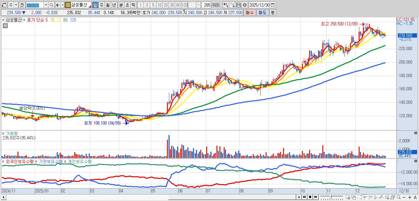
Task: Click the 평 button beside 매도
Action: 273,13
